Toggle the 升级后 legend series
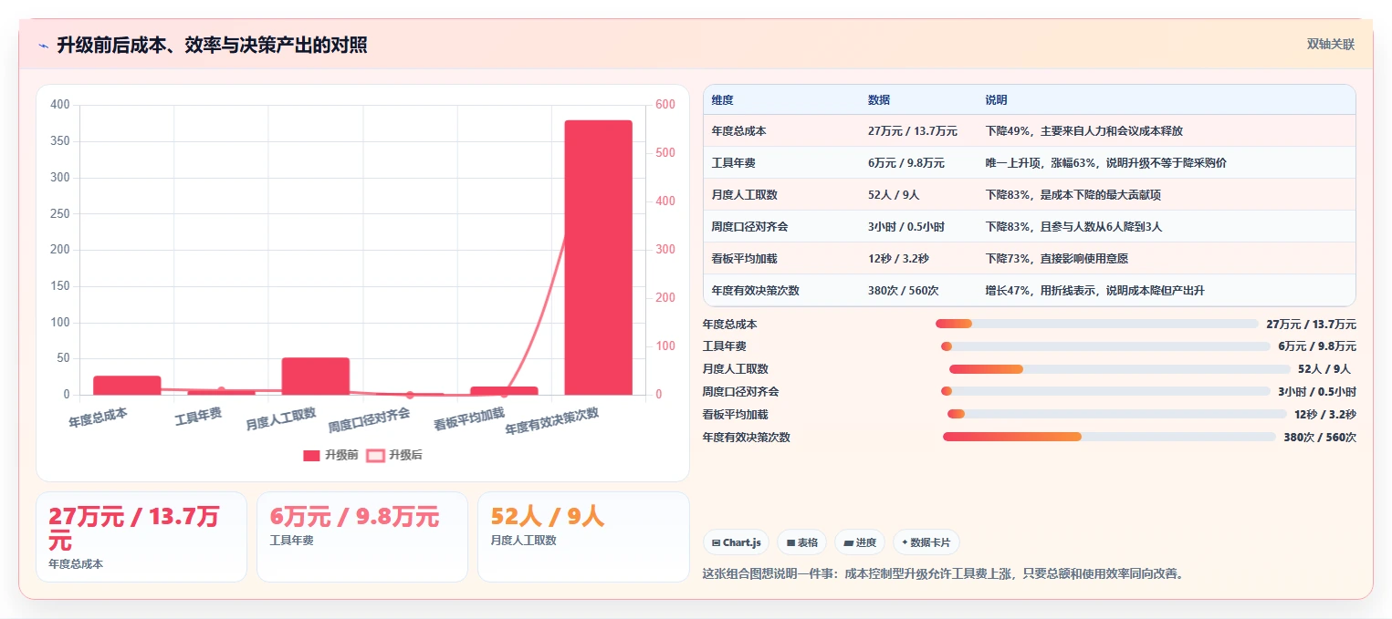The image size is (1392, 619). (x=394, y=455)
